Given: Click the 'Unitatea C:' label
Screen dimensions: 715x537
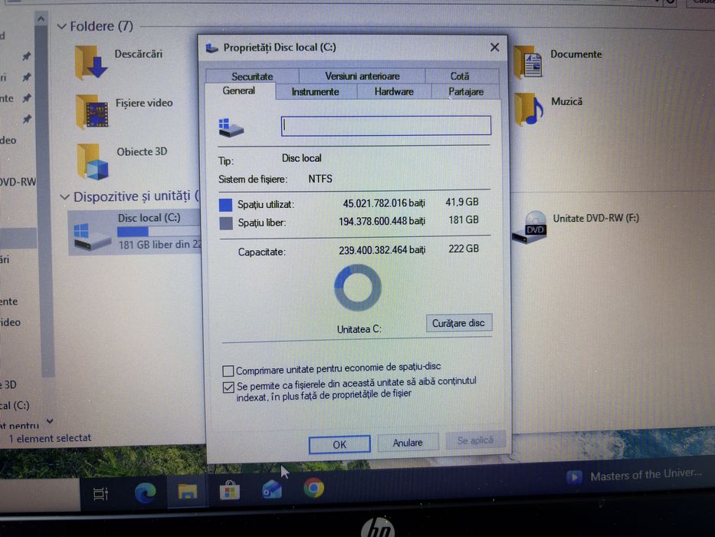Looking at the screenshot, I should (x=359, y=329).
